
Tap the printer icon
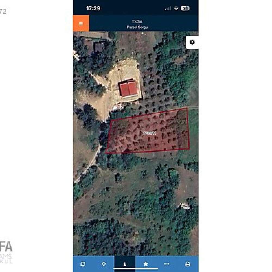[x=188, y=264]
